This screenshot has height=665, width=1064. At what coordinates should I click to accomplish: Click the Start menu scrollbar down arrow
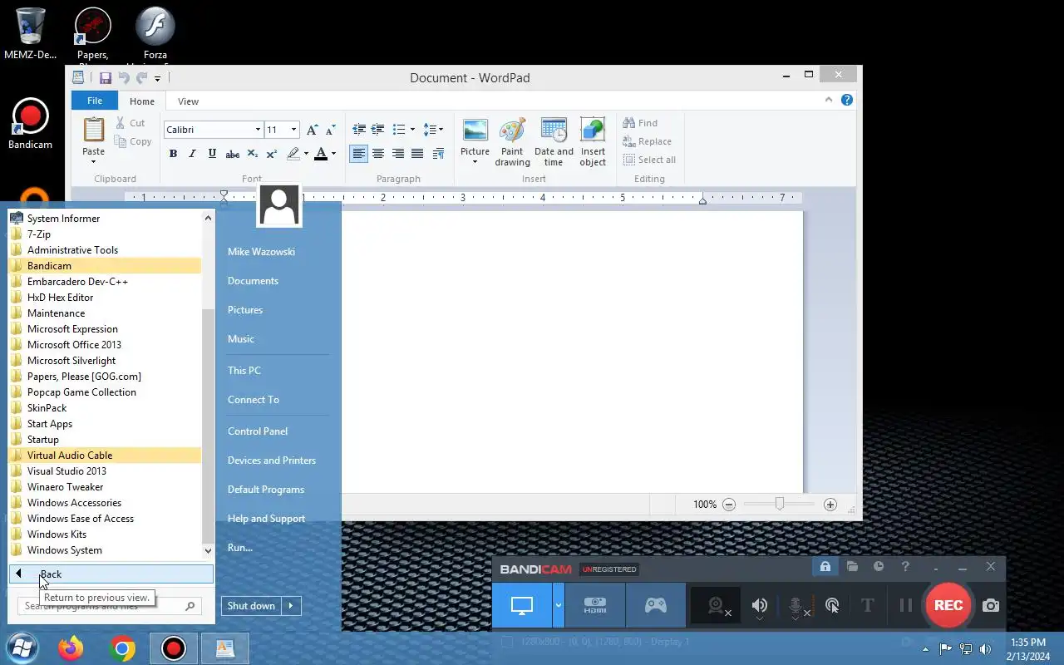(208, 550)
